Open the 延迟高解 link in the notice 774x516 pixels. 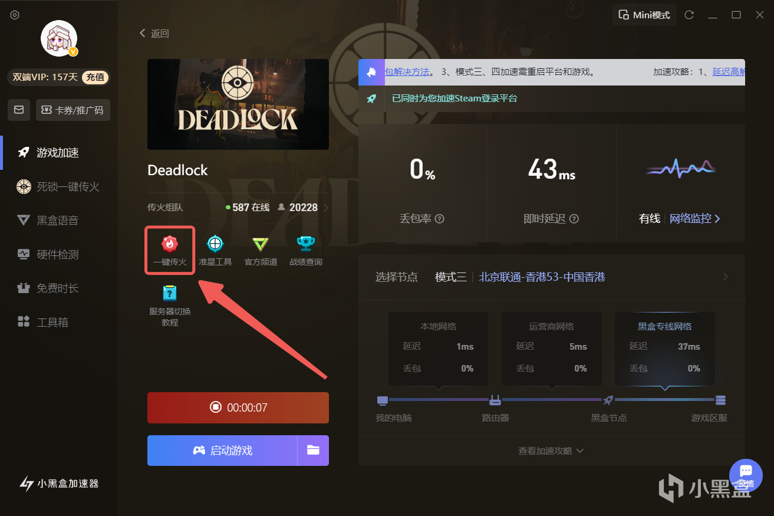[729, 72]
